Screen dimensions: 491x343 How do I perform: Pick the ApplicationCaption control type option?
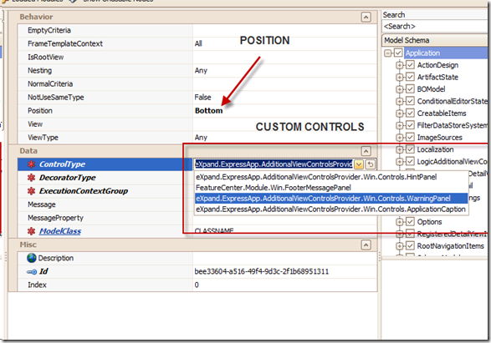point(330,209)
